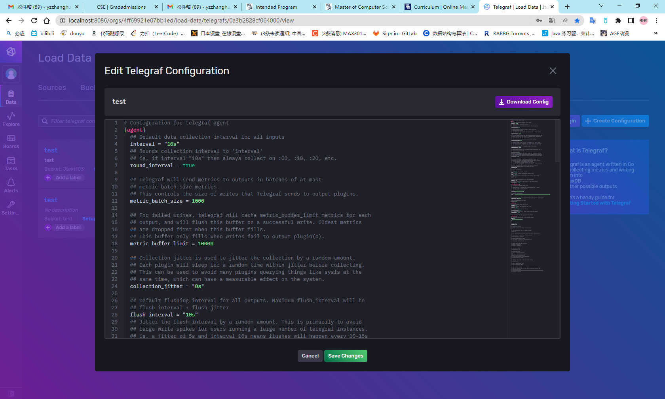The height and width of the screenshot is (399, 665).
Task: Cancel editing the configuration
Action: (310, 356)
